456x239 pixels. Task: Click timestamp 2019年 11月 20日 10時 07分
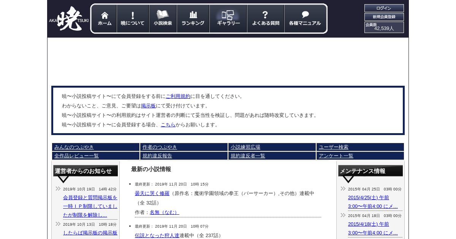point(182,226)
